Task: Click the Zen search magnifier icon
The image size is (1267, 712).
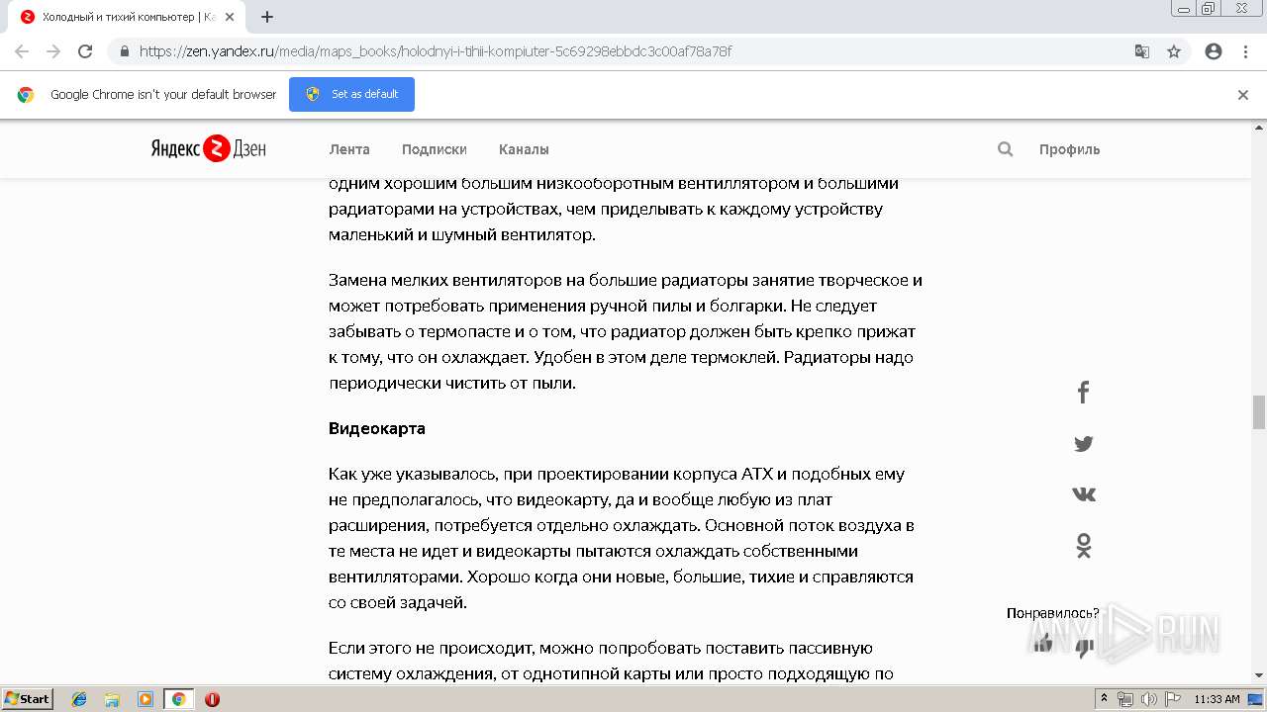Action: click(x=1005, y=149)
